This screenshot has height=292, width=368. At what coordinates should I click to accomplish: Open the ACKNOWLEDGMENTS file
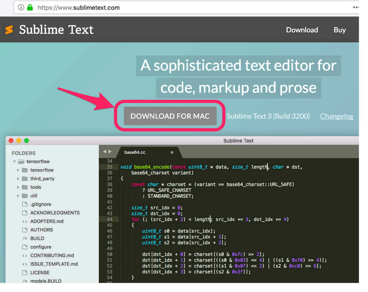55,213
